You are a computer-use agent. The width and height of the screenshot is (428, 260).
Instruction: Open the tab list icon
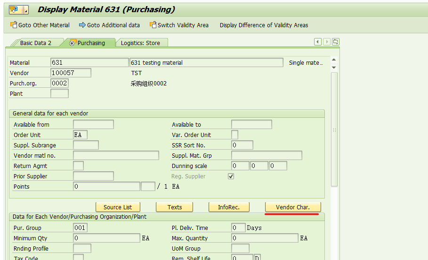point(336,42)
